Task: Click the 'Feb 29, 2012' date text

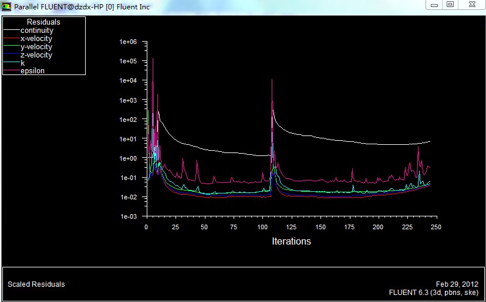Action: click(x=458, y=284)
